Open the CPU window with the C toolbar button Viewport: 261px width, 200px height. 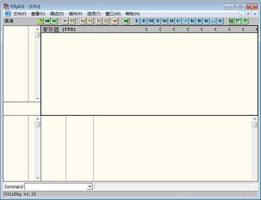tap(179, 21)
